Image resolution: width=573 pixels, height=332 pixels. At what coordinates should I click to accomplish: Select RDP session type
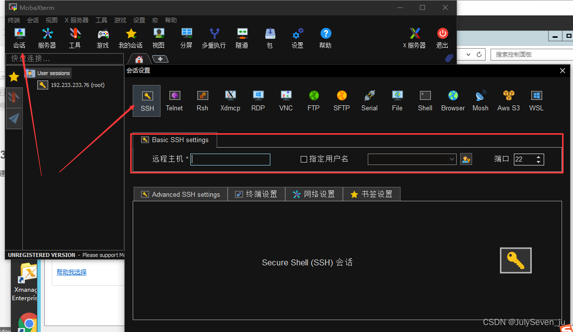pyautogui.click(x=258, y=101)
